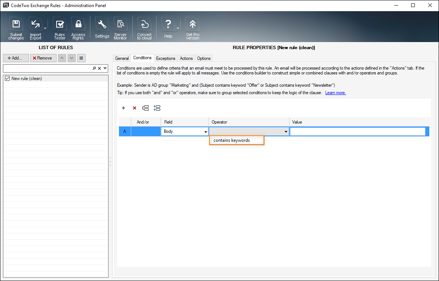Minimize the Administration Panel window

(x=396, y=5)
